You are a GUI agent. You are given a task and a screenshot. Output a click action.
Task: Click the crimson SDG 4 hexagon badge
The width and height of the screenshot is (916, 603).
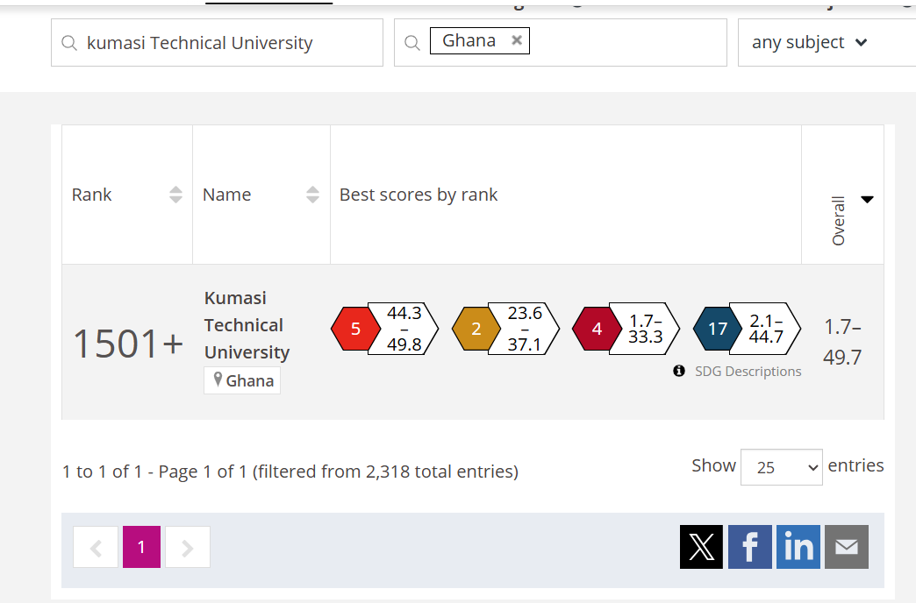coord(597,329)
